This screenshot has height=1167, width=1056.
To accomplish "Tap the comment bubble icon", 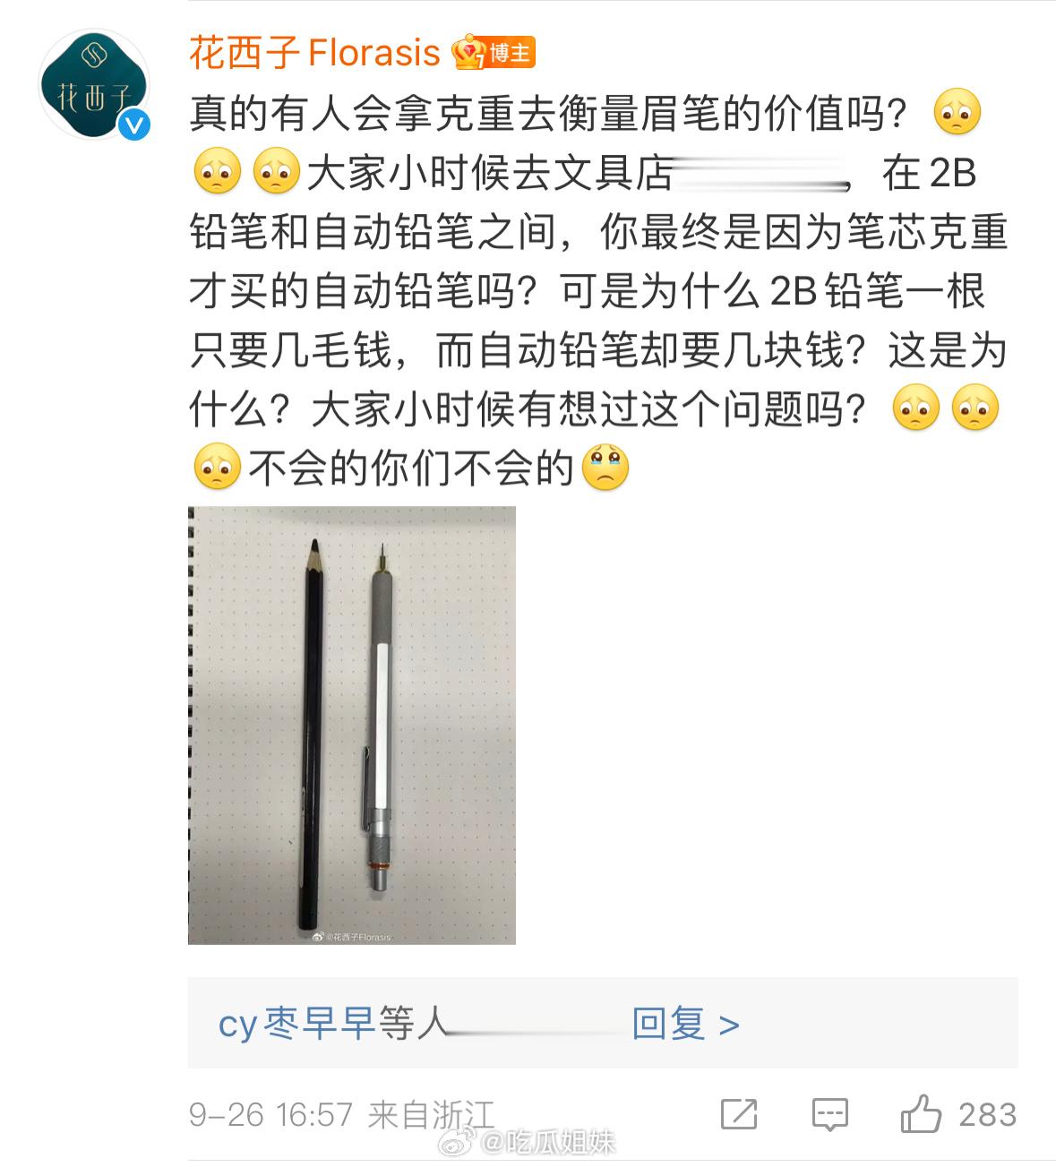I will (829, 1115).
